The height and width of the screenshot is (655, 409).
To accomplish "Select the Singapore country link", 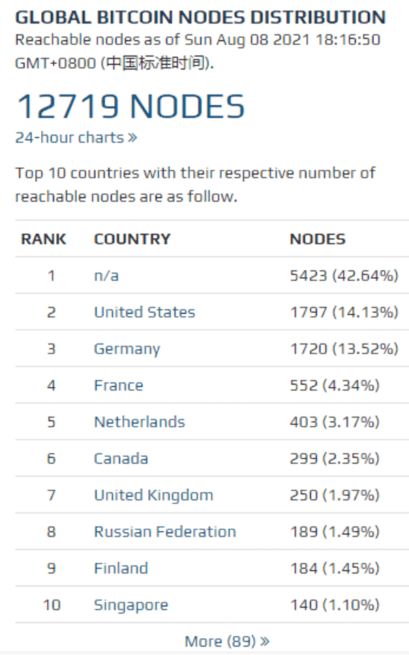I will 131,605.
